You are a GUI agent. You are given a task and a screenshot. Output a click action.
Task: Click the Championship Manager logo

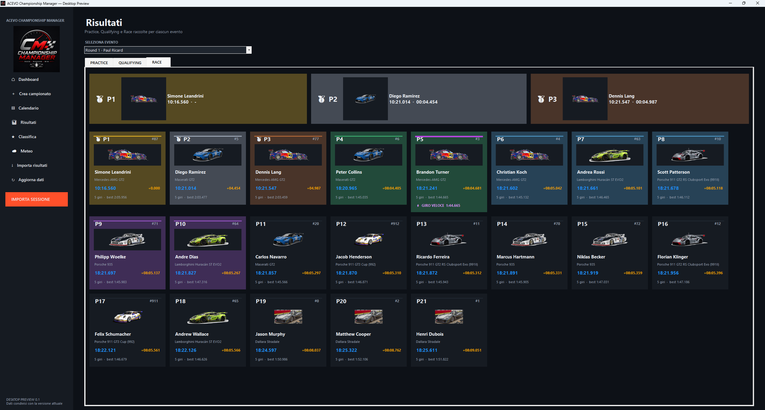tap(36, 49)
